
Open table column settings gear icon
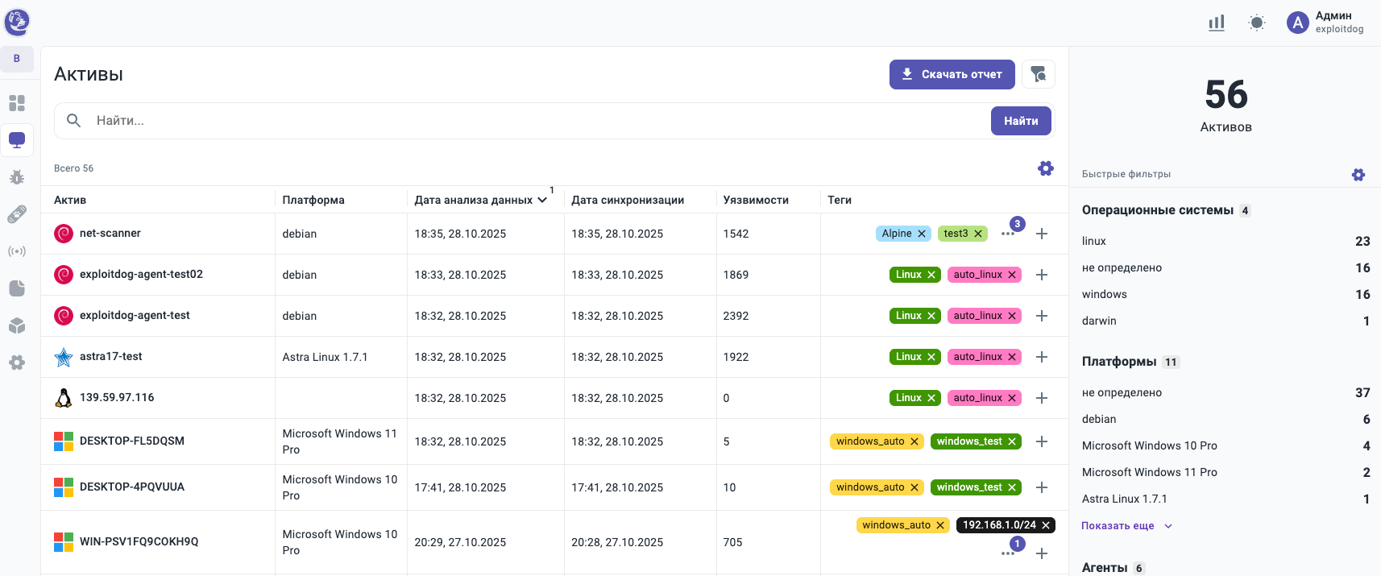[1046, 168]
